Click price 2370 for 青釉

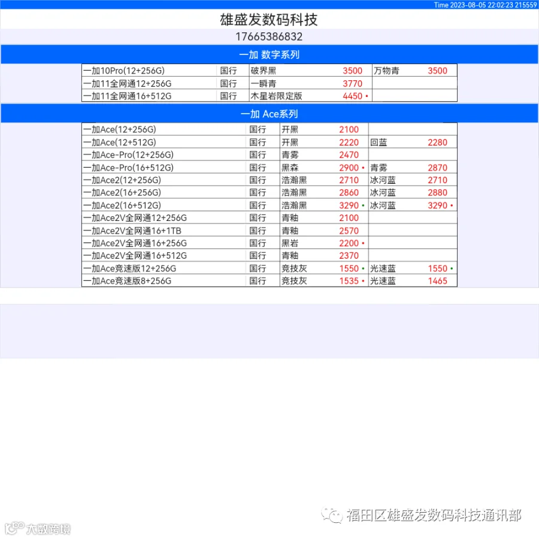349,256
